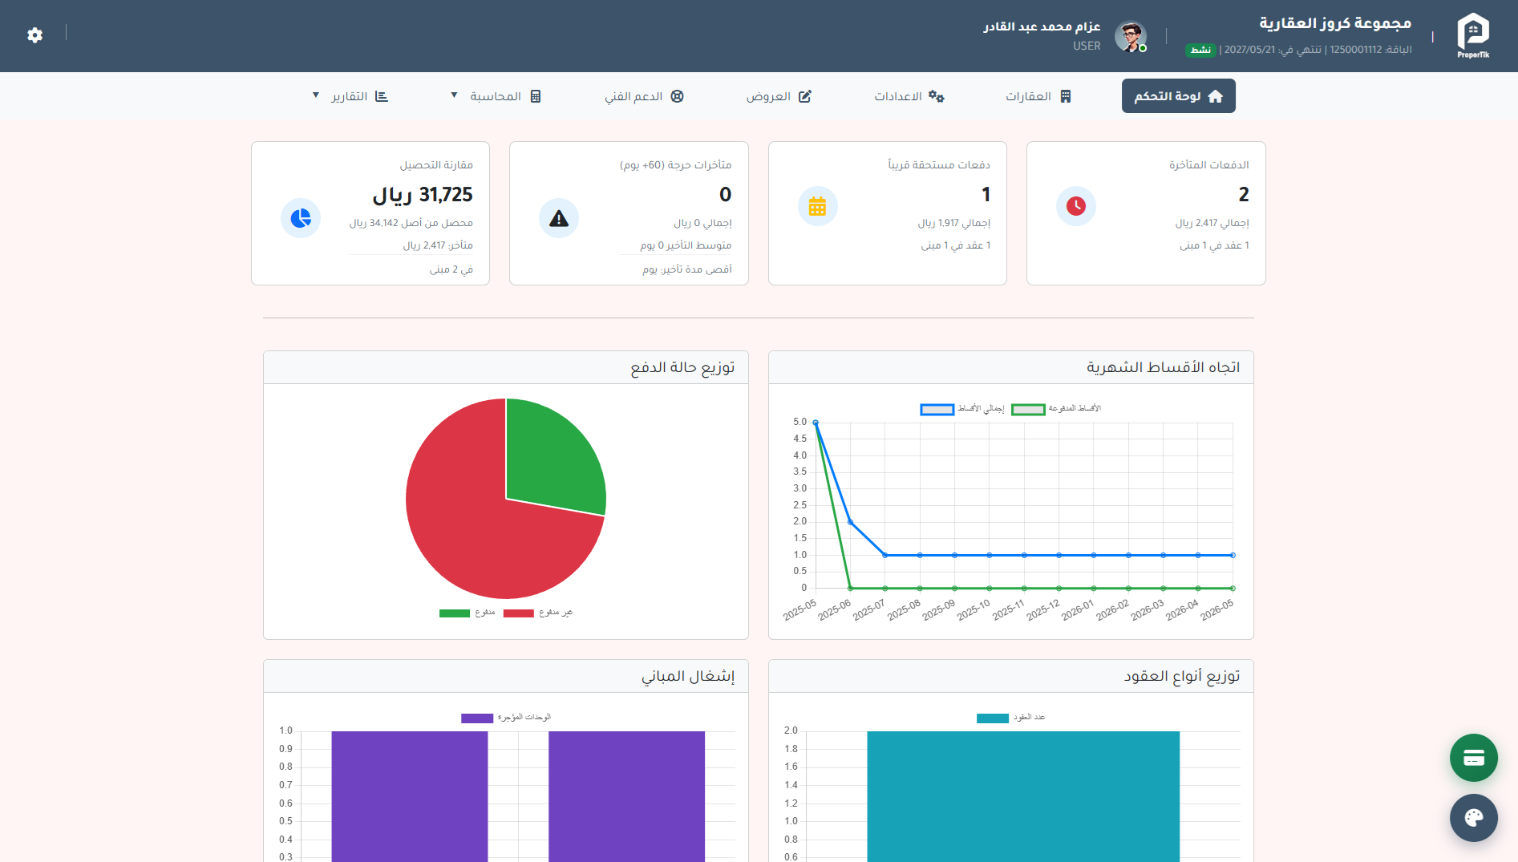
Task: Click the لوحة التحكم button
Action: pos(1178,95)
